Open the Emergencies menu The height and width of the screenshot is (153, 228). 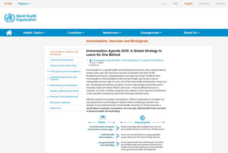pyautogui.click(x=151, y=33)
